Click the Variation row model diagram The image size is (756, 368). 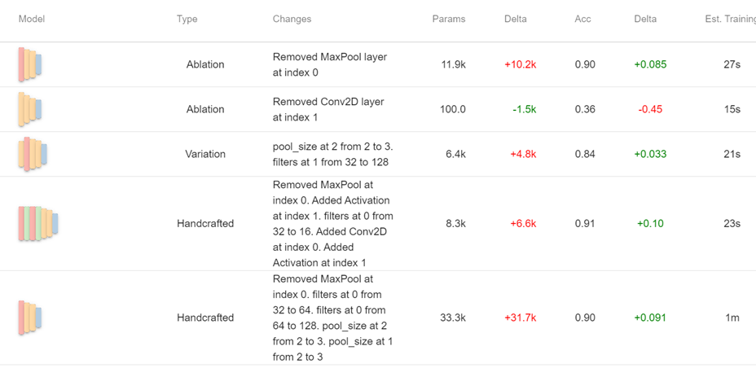(33, 154)
